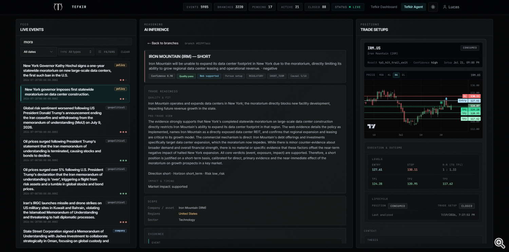Select the H1 chart timeframe
The image size is (509, 252).
pyautogui.click(x=389, y=75)
